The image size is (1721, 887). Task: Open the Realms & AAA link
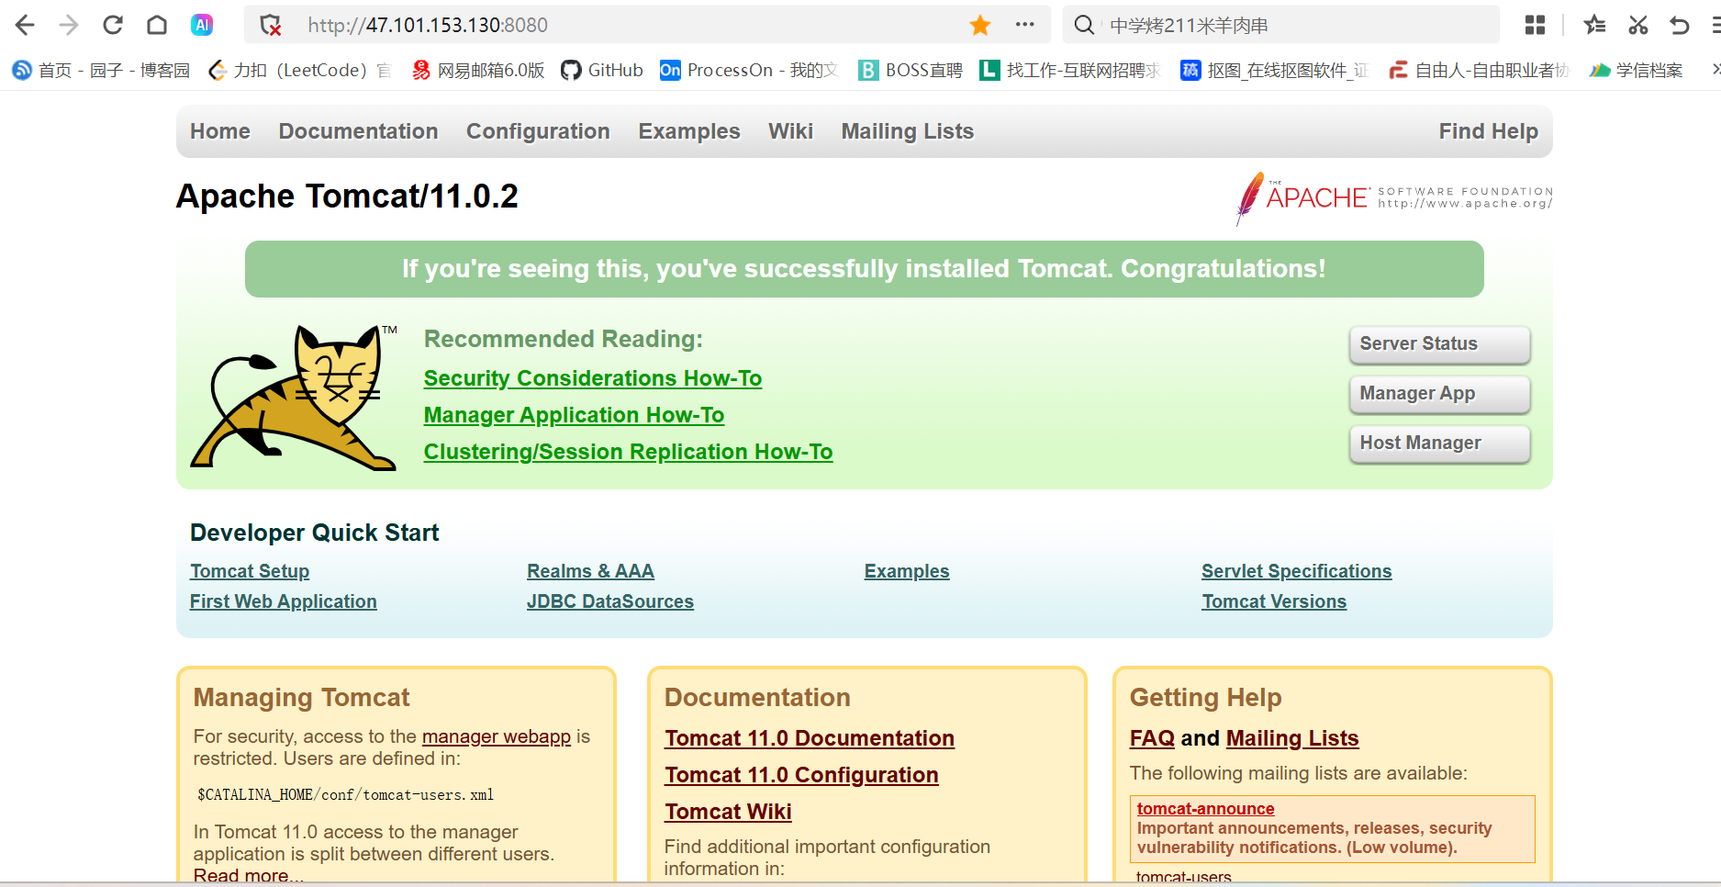coord(590,571)
